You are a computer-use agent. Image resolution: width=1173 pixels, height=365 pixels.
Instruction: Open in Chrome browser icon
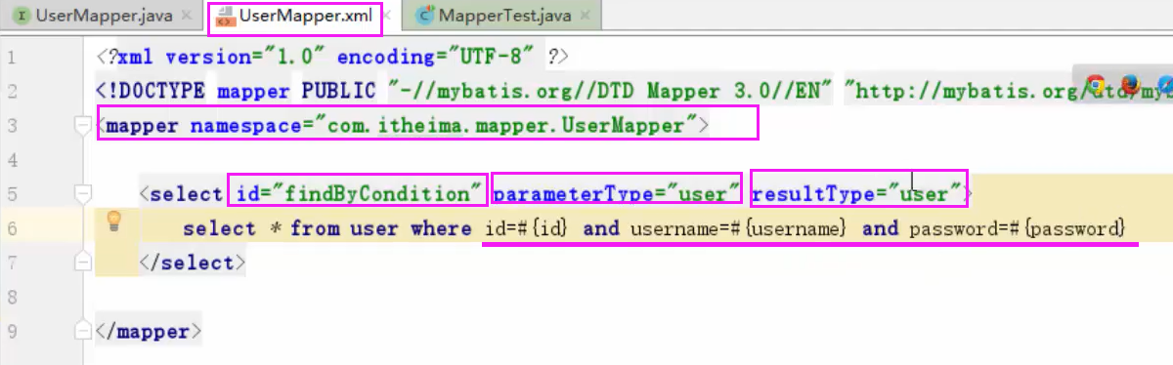(1096, 86)
